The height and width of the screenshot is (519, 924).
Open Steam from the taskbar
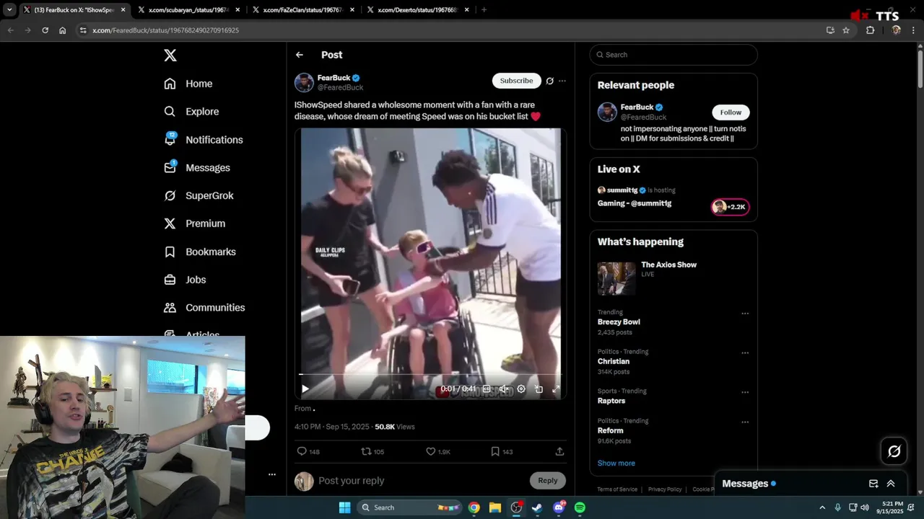pos(537,507)
